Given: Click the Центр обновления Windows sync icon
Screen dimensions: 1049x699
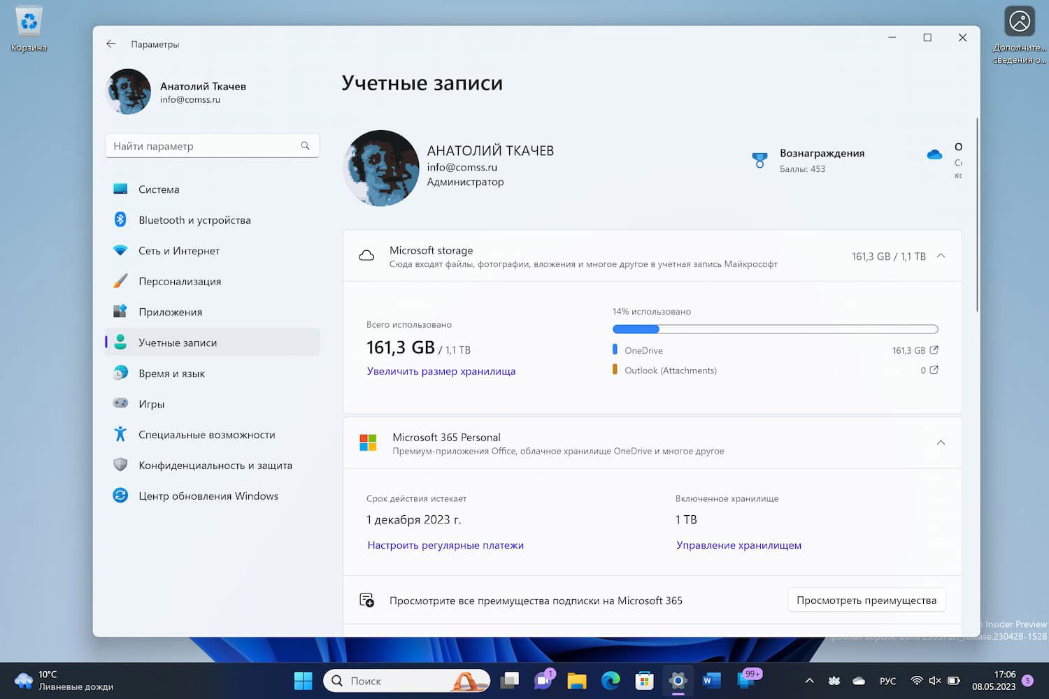Looking at the screenshot, I should [120, 496].
